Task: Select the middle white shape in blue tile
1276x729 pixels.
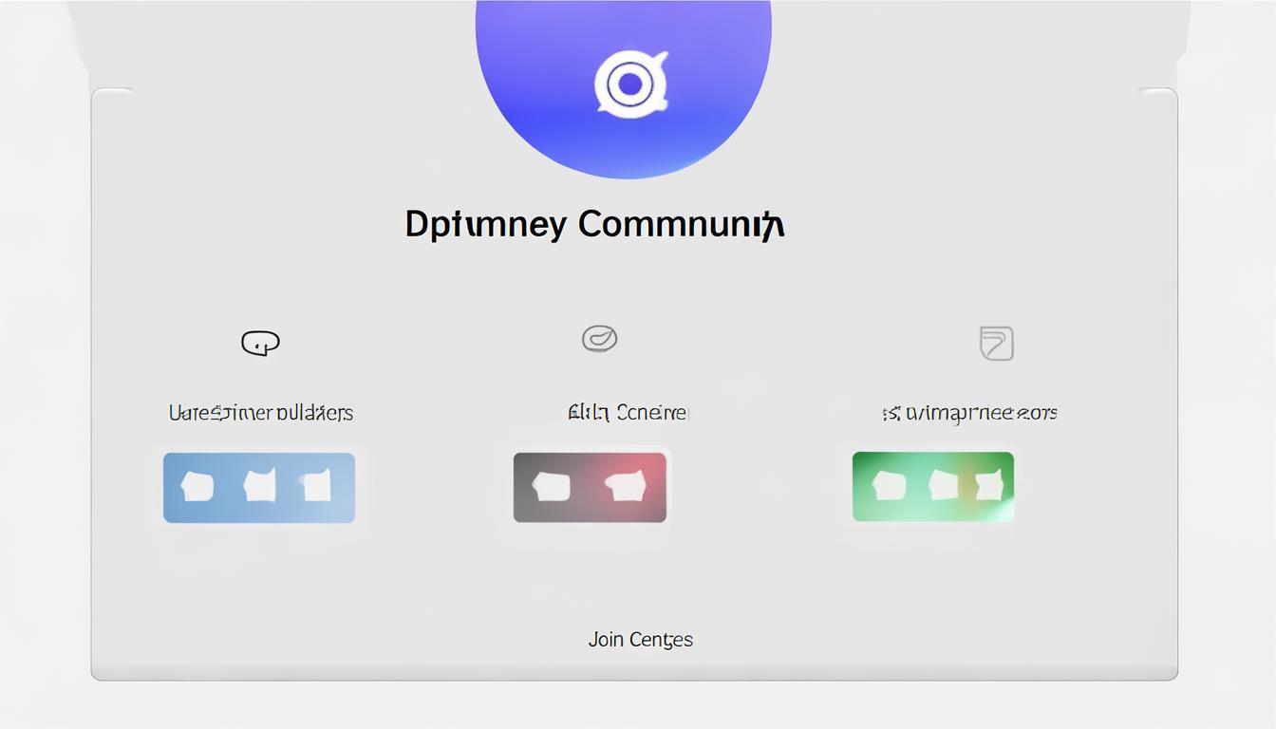Action: tap(259, 486)
